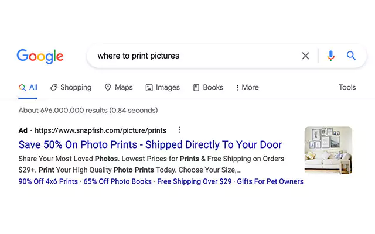
Task: Open the Free Shipping Over $29 link
Action: click(x=194, y=181)
